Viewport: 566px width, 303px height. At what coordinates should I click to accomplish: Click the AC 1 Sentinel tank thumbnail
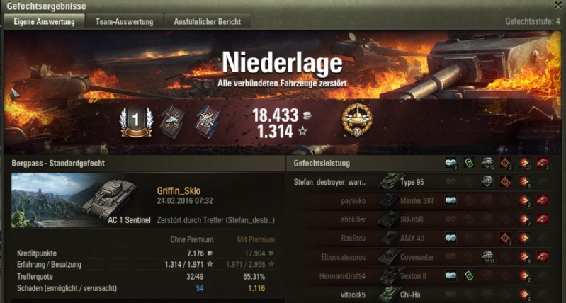(x=81, y=200)
